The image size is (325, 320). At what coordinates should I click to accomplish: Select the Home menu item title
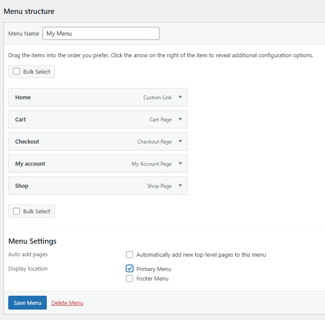[23, 98]
